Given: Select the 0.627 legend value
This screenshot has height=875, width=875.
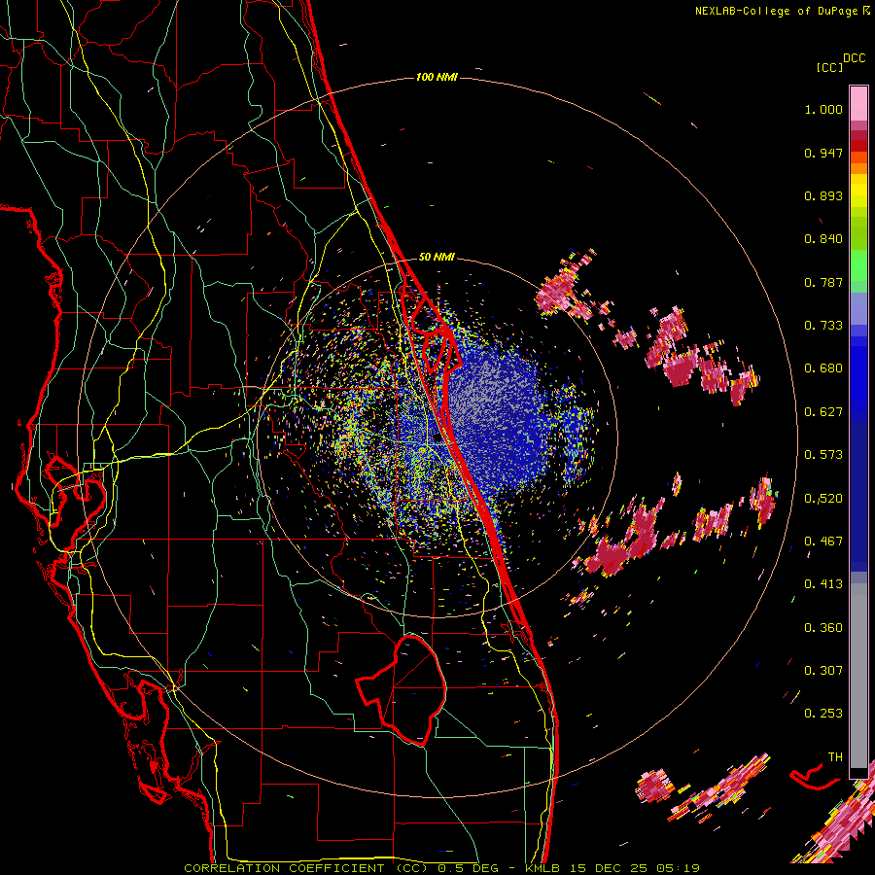Looking at the screenshot, I should pos(823,412).
